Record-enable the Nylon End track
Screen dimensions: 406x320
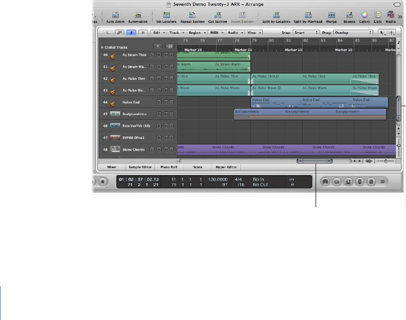[159, 102]
